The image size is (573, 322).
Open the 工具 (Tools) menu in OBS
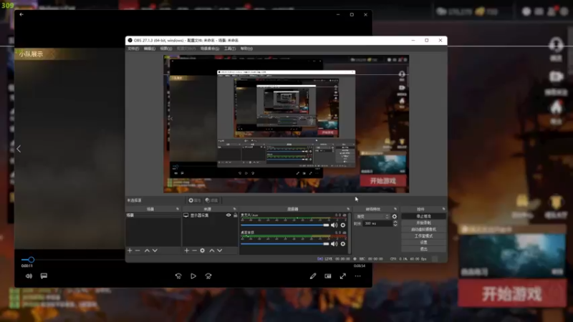click(229, 49)
